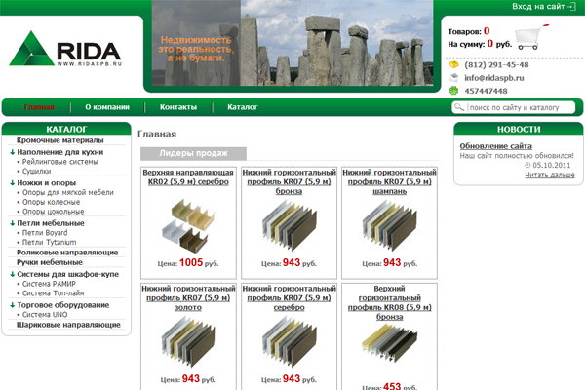This screenshot has height=390, width=585.
Task: Click the login door icon
Action: click(x=575, y=7)
